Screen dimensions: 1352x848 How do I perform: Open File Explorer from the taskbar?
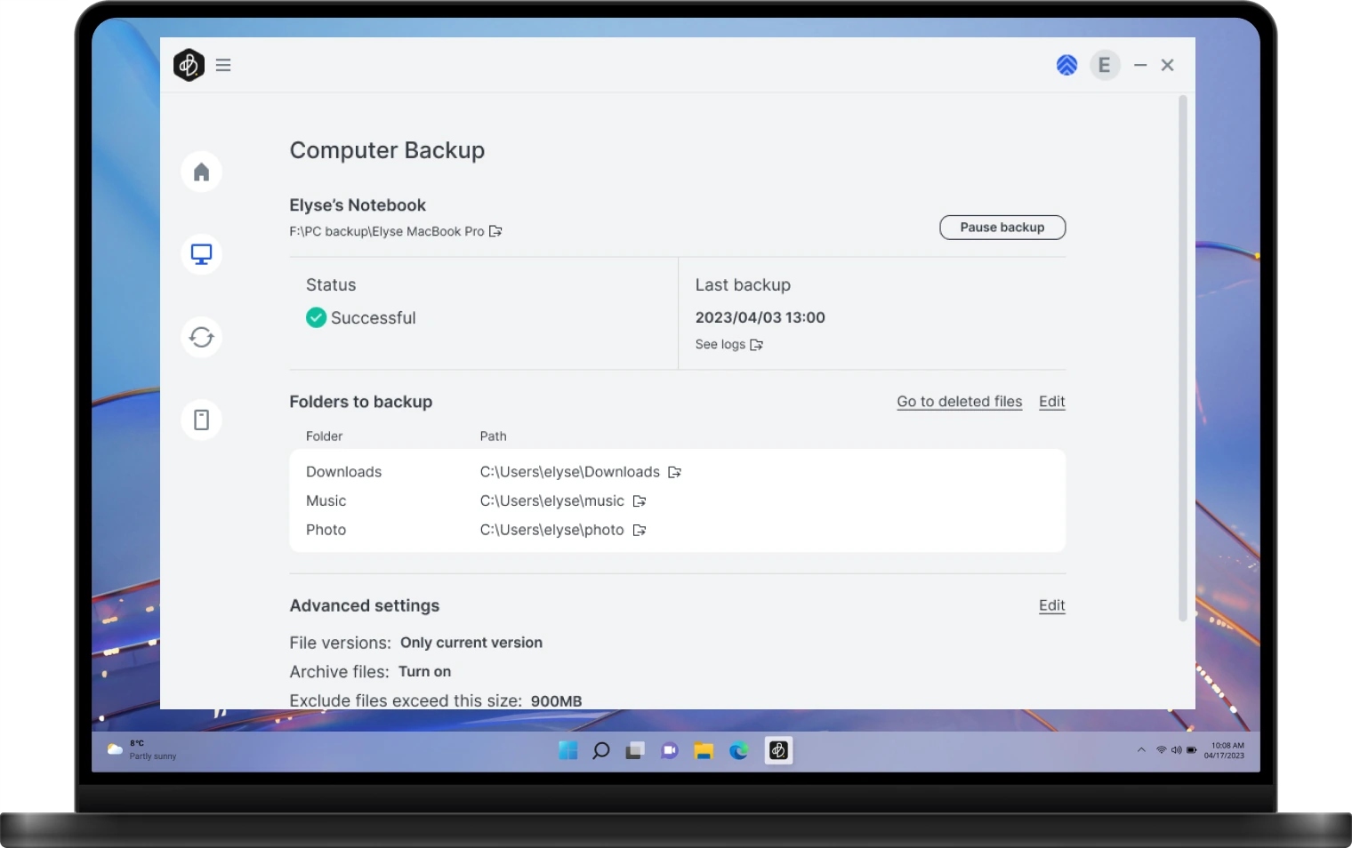pyautogui.click(x=704, y=751)
